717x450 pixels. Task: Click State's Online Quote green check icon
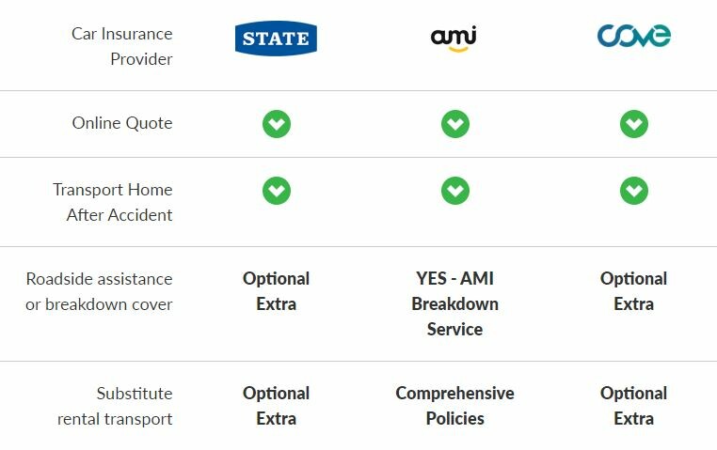(x=276, y=123)
